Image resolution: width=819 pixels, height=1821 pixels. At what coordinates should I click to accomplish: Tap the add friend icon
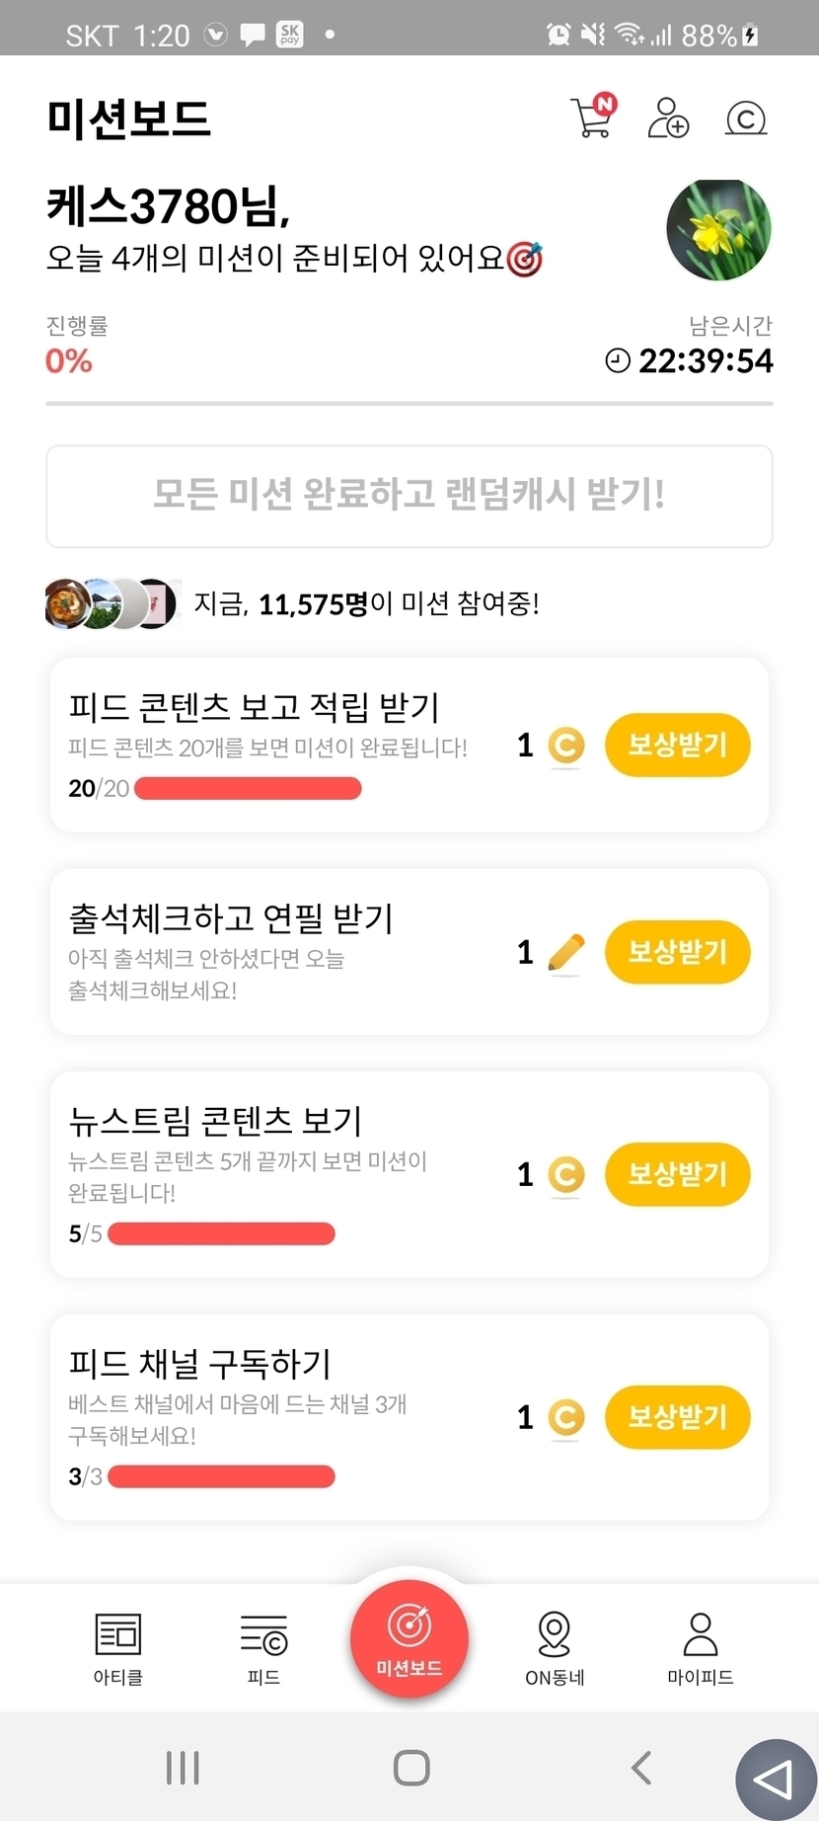click(x=668, y=119)
